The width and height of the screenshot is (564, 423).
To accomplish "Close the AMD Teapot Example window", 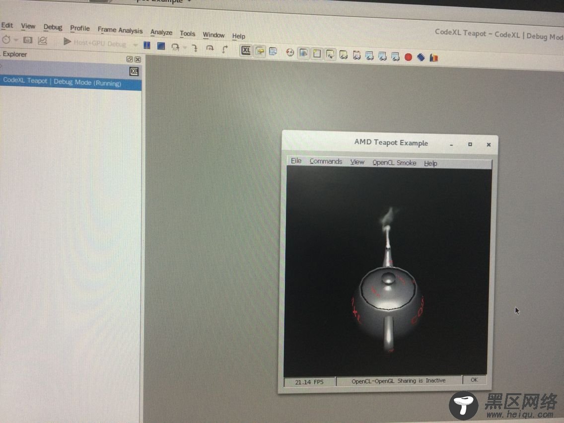I will [x=489, y=144].
